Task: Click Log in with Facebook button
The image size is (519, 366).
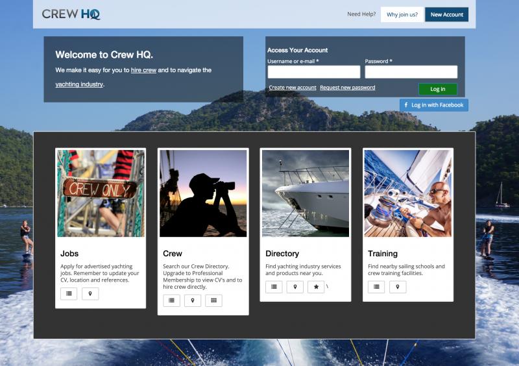Action: (x=434, y=105)
